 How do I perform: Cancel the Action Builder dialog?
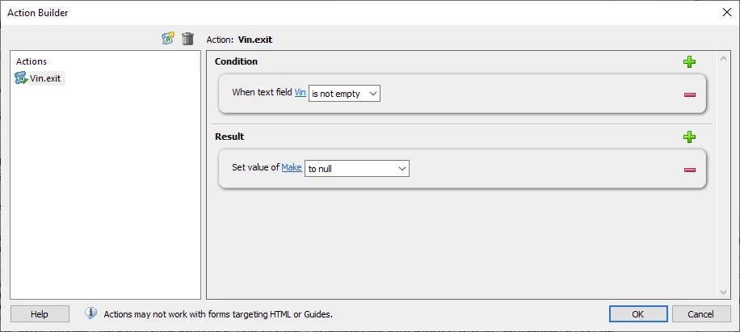pos(701,314)
